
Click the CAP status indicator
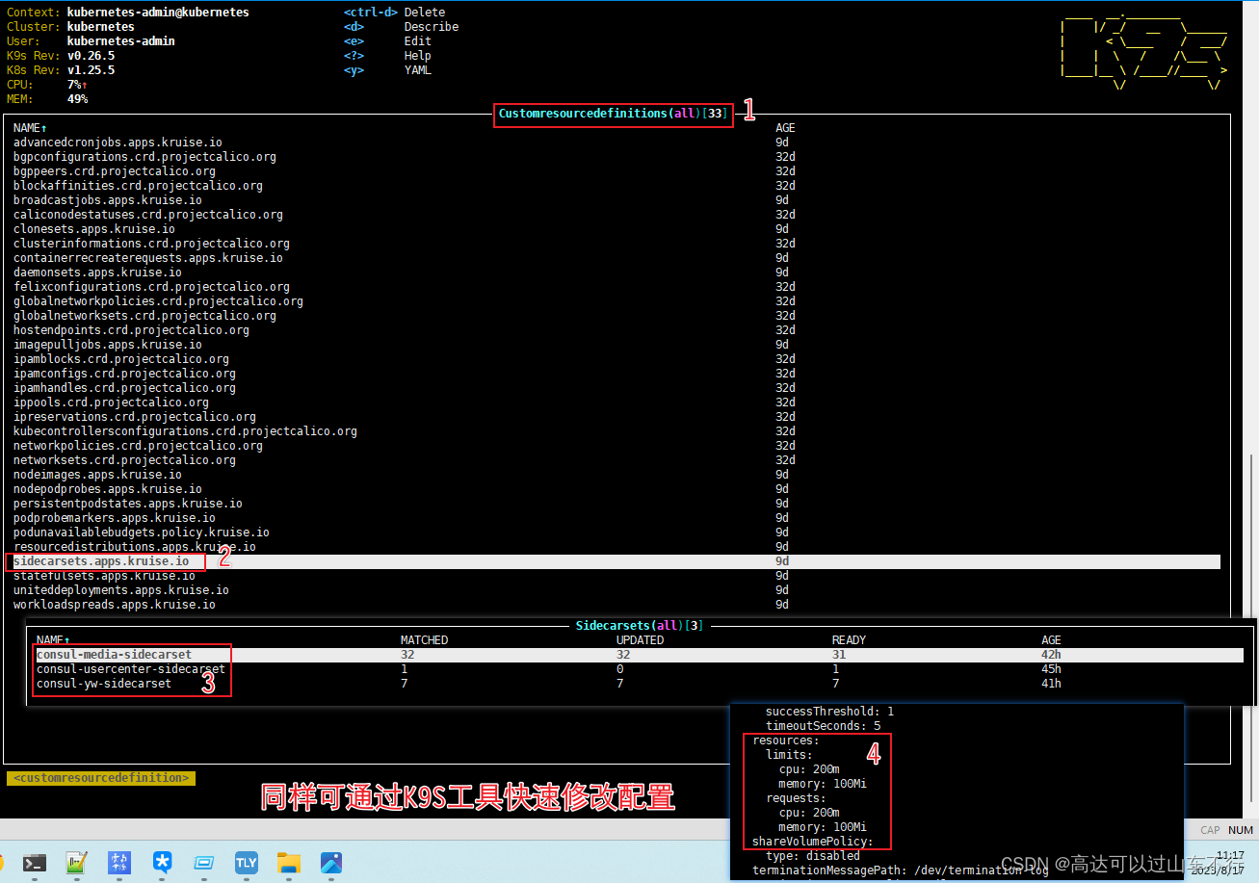click(x=1211, y=830)
